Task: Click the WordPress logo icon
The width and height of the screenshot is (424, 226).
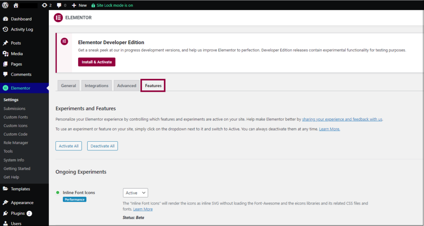Action: (x=5, y=5)
